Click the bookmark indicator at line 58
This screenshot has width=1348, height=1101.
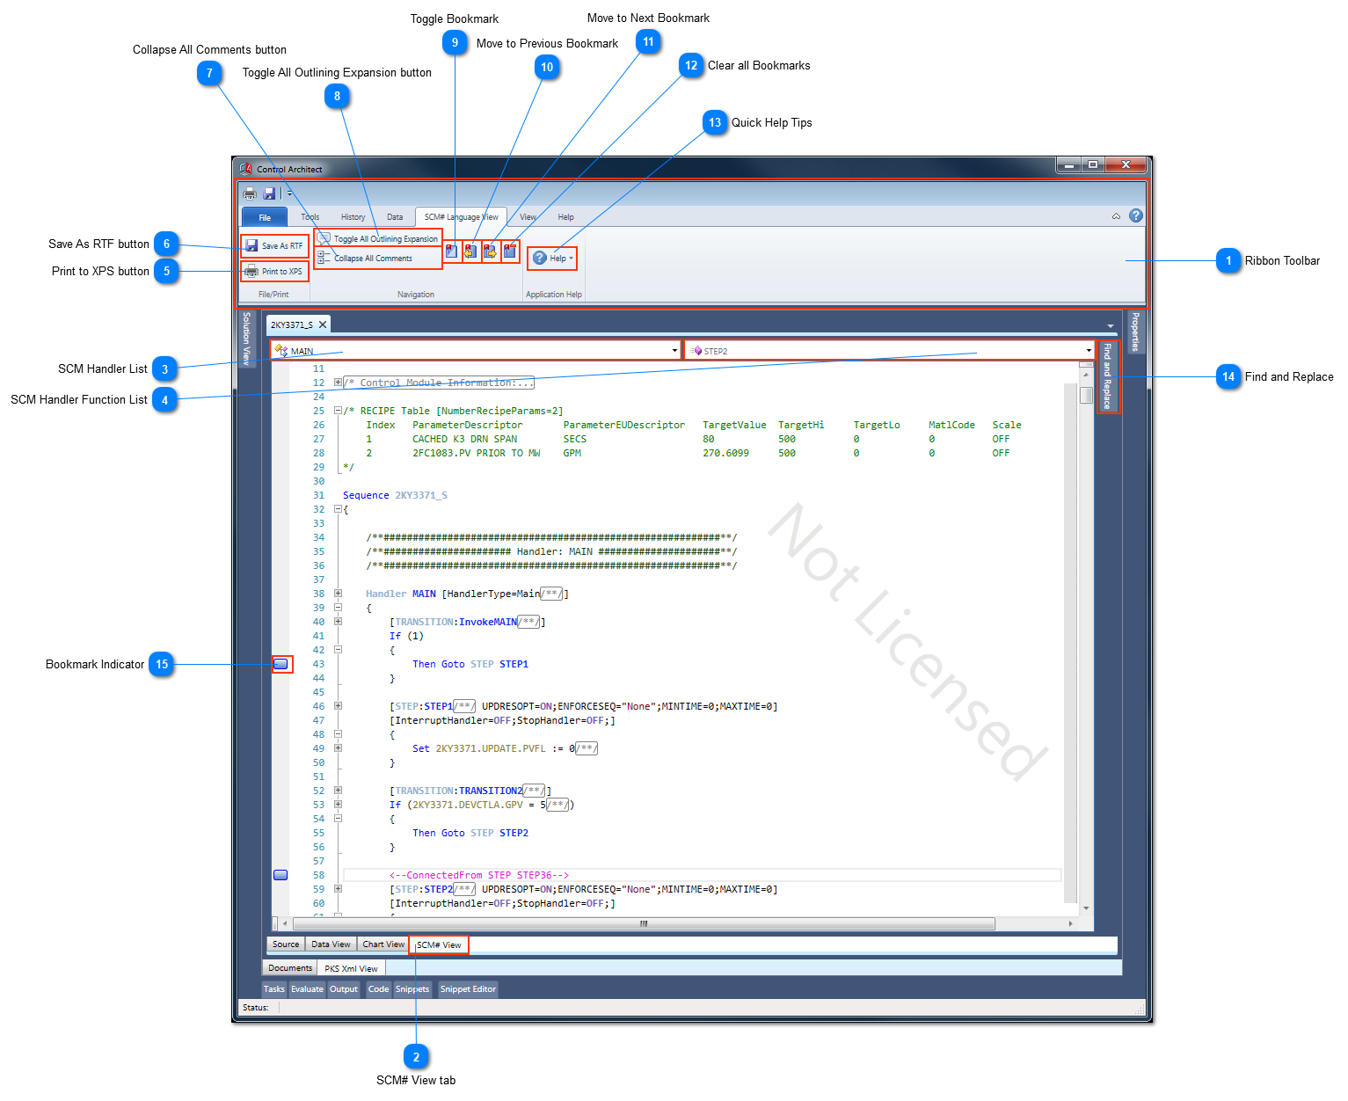coord(281,875)
